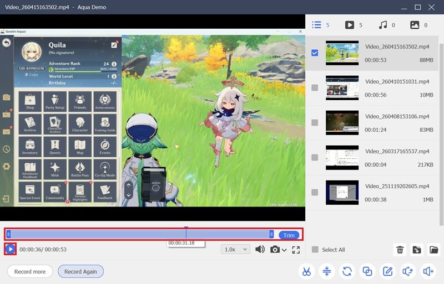Open the scissors clip tool
The height and width of the screenshot is (284, 444).
306,271
